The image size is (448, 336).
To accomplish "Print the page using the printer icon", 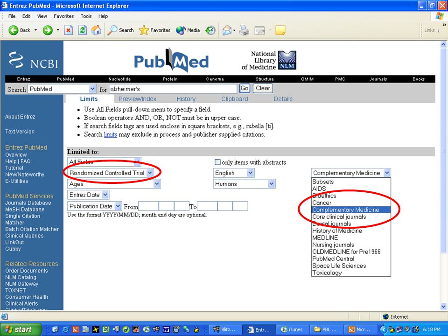I will tap(244, 30).
